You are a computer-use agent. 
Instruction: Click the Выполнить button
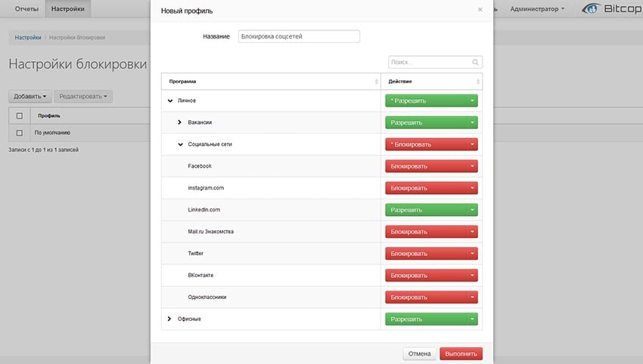coord(461,353)
